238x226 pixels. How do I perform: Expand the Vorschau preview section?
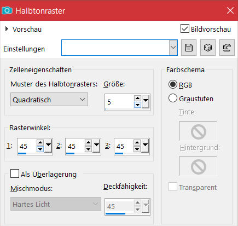click(7, 29)
